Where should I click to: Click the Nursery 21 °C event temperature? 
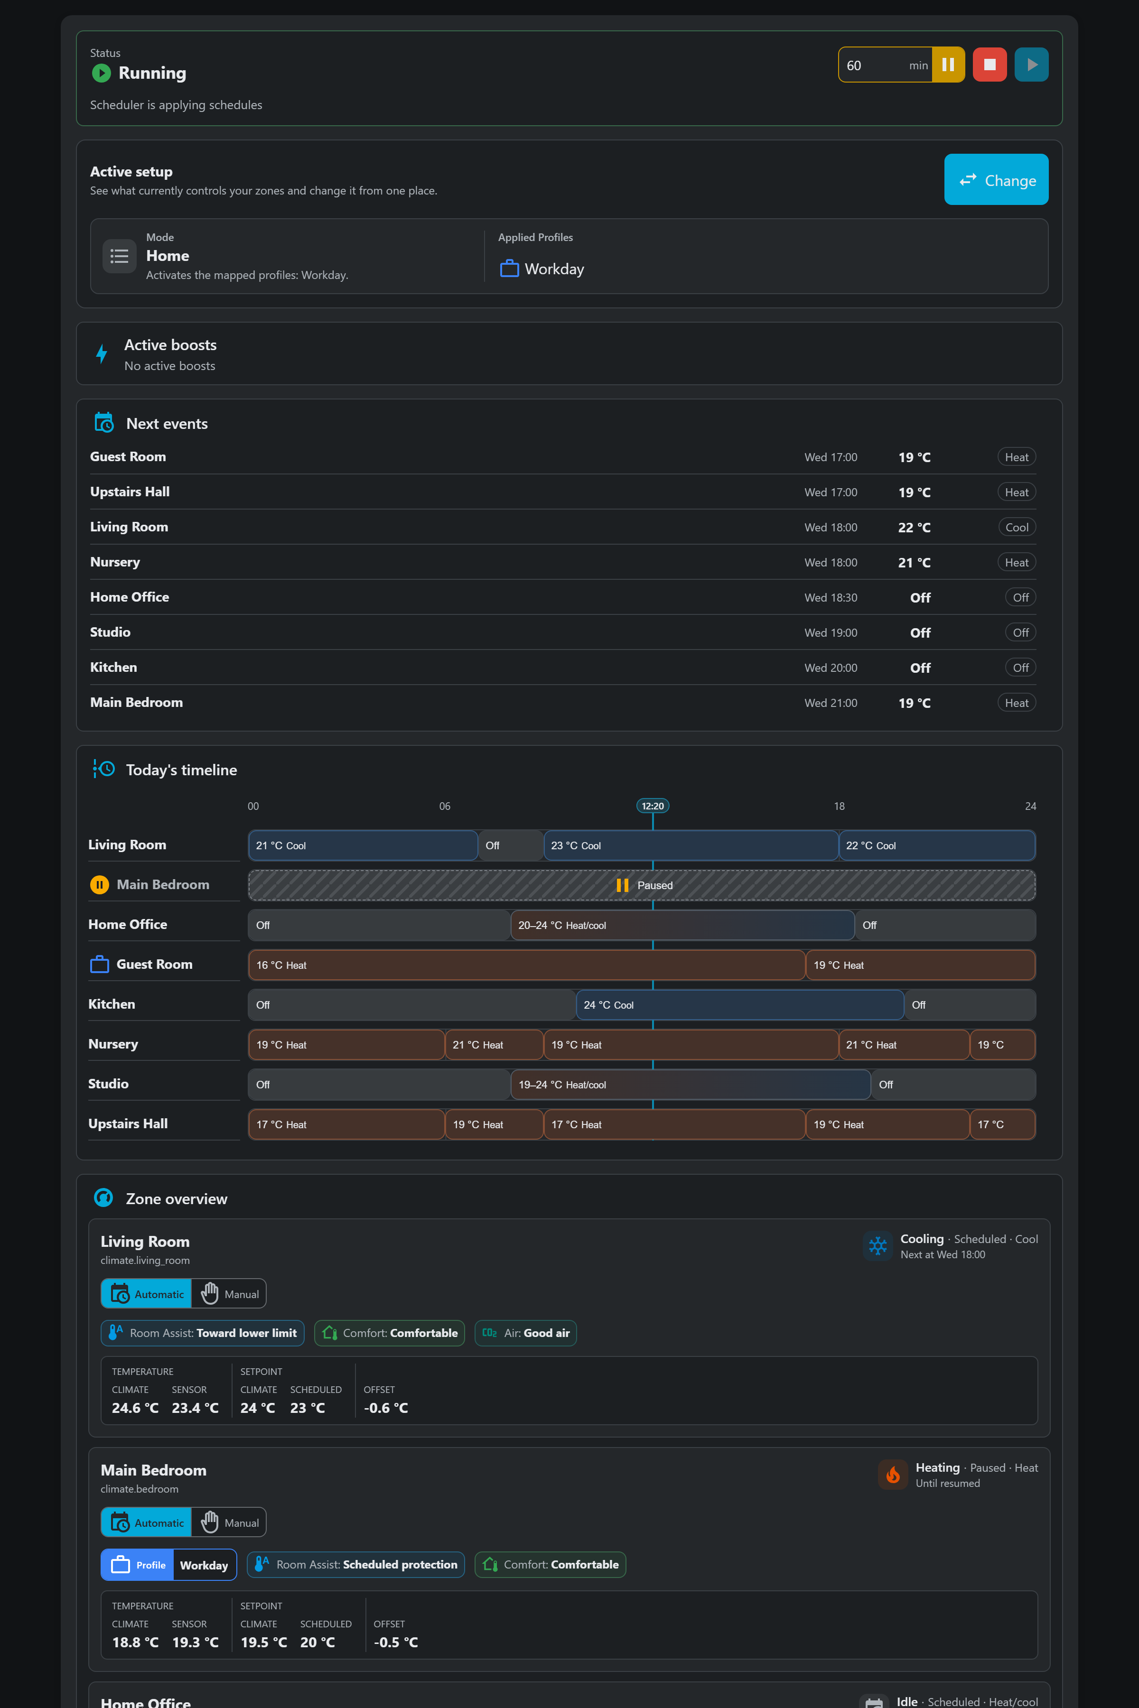914,563
